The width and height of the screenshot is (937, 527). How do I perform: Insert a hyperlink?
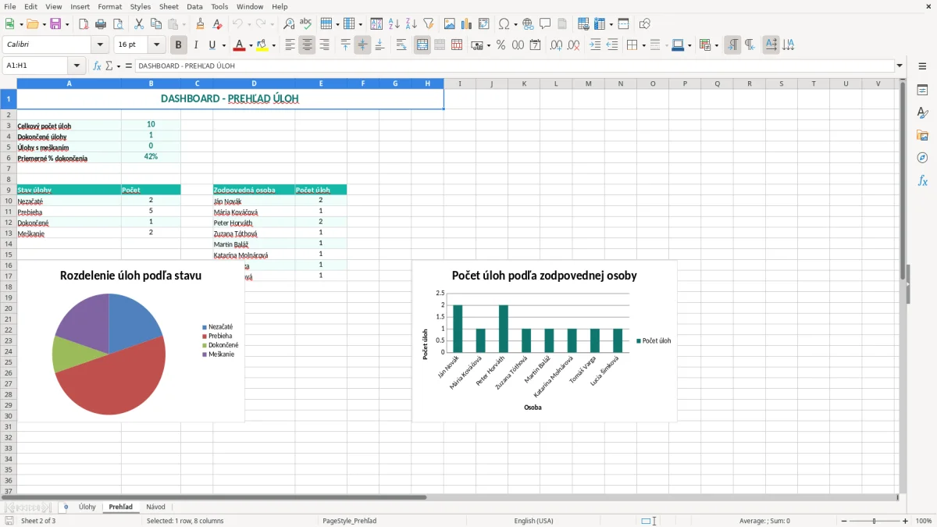[528, 24]
